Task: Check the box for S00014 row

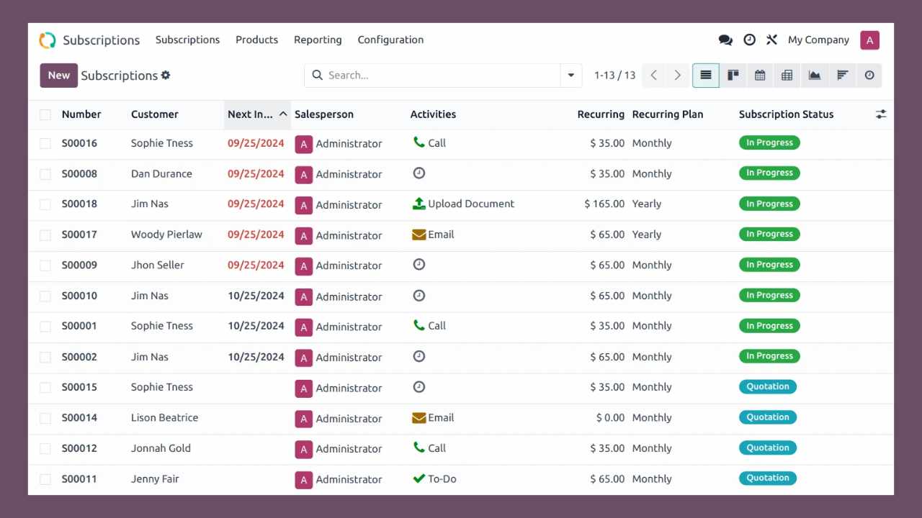Action: pyautogui.click(x=45, y=418)
